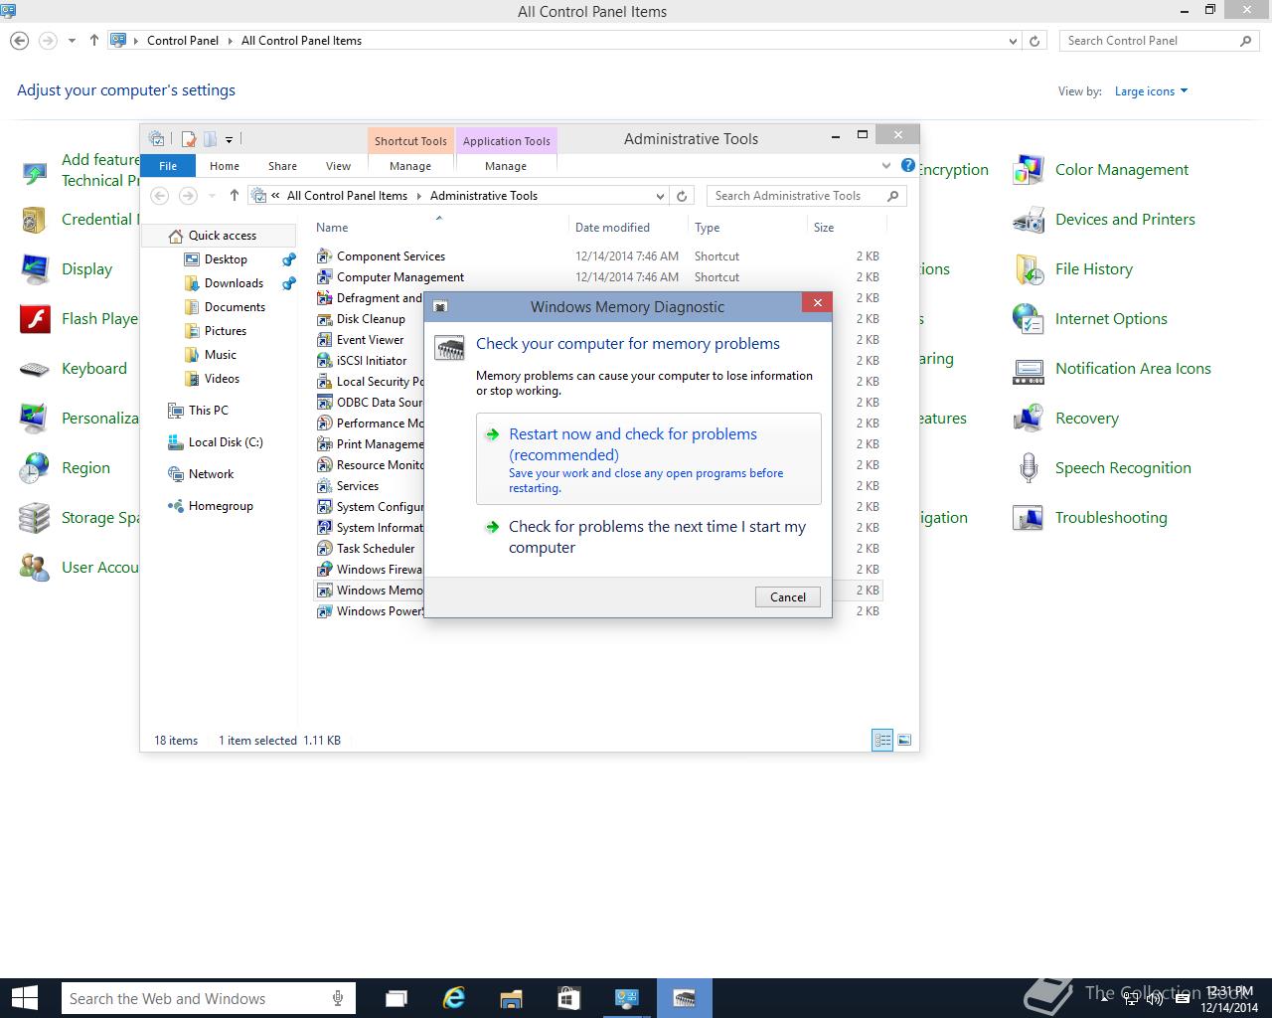The width and height of the screenshot is (1272, 1018).
Task: Click Internet Explorer icon on taskbar
Action: tap(454, 998)
